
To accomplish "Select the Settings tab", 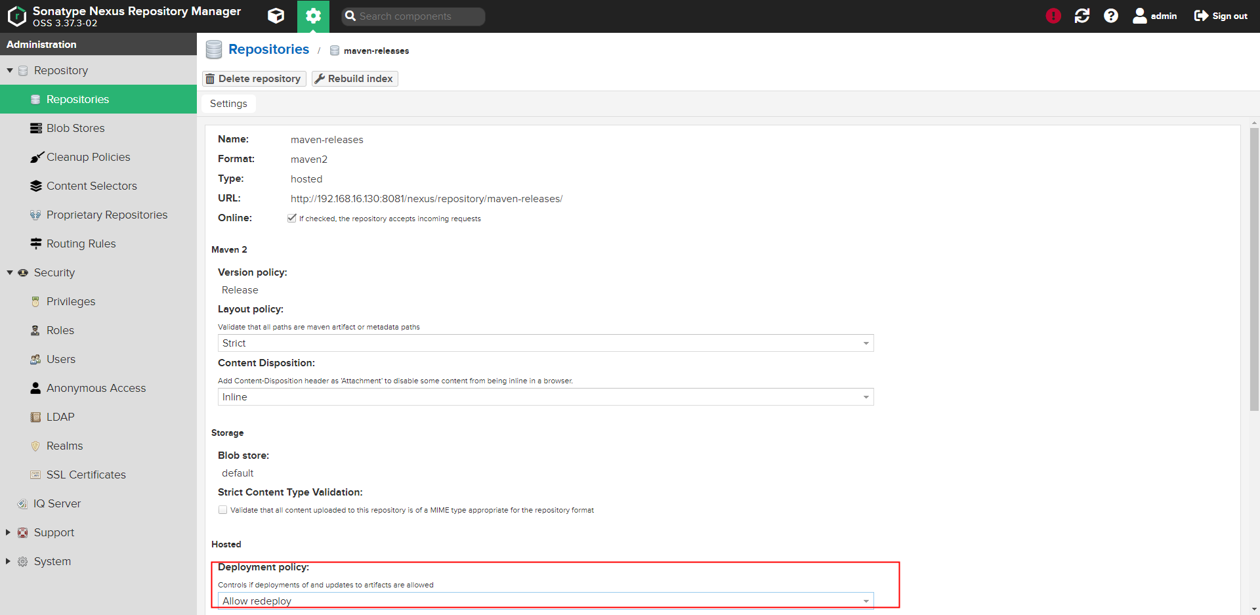I will pyautogui.click(x=228, y=104).
